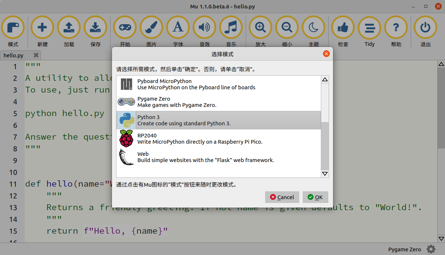The image size is (445, 255).
Task: Click the Raspberry Pi logo icon
Action: point(126,139)
